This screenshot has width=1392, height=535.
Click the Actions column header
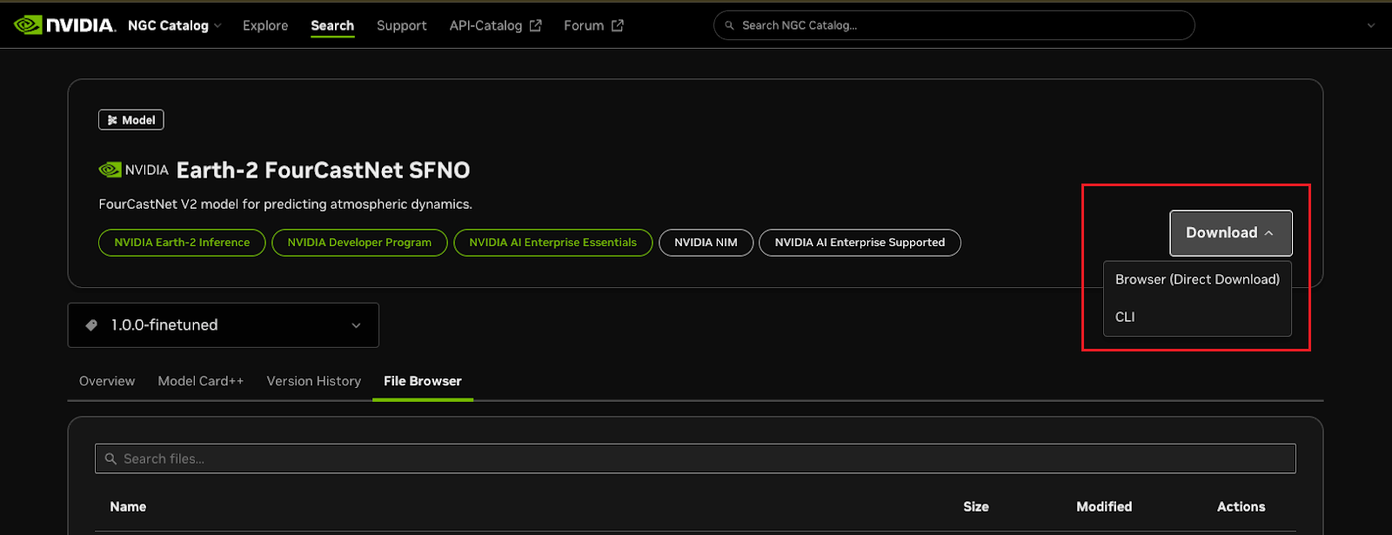[x=1241, y=506]
